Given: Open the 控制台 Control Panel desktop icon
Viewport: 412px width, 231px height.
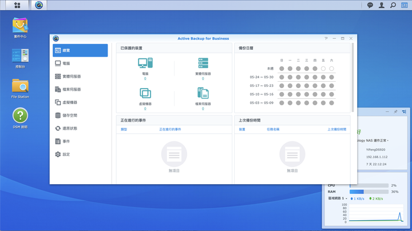Looking at the screenshot, I should (20, 58).
